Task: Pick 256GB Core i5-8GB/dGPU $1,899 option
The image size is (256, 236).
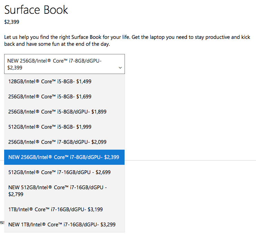Action: tap(64, 112)
